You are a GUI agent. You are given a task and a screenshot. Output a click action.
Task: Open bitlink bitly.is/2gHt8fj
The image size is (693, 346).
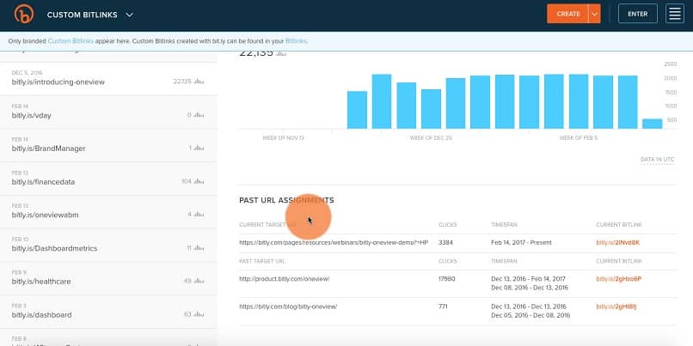[x=616, y=307]
